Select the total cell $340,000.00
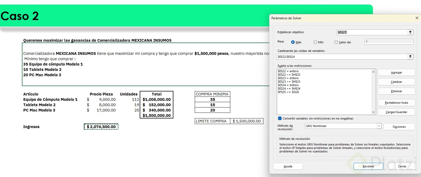Screen dimensions: 421x177 (157, 110)
